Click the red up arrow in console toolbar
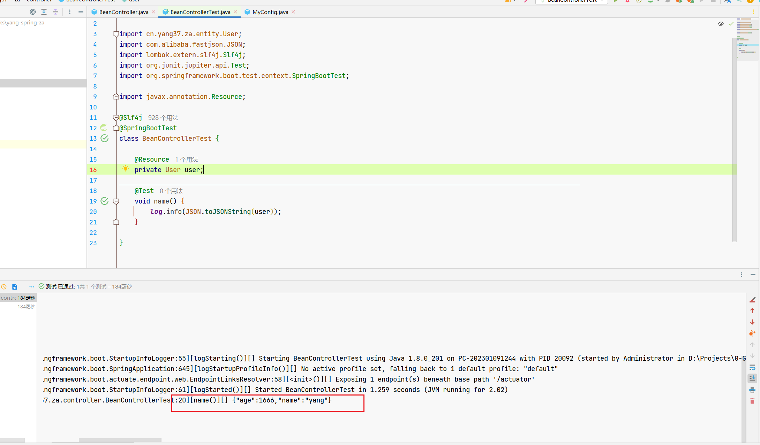This screenshot has height=445, width=760. (x=752, y=310)
